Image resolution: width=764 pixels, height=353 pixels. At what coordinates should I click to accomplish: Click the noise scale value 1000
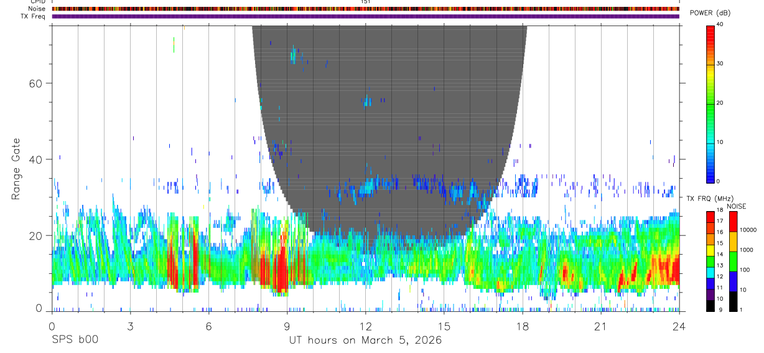[x=747, y=250]
